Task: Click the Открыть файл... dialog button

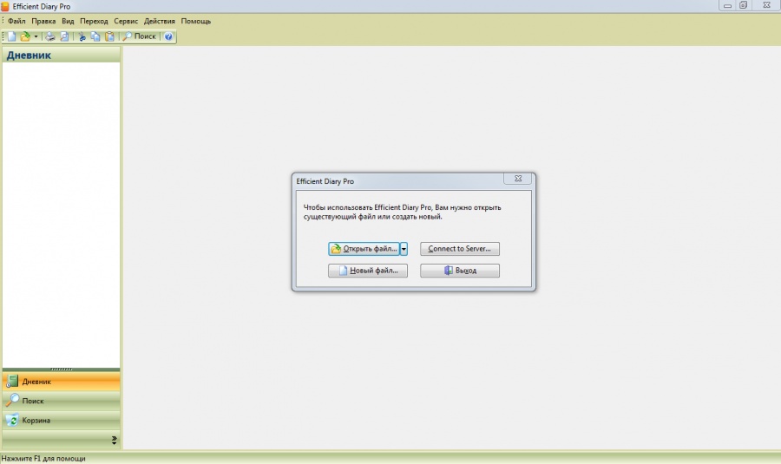Action: pos(364,248)
